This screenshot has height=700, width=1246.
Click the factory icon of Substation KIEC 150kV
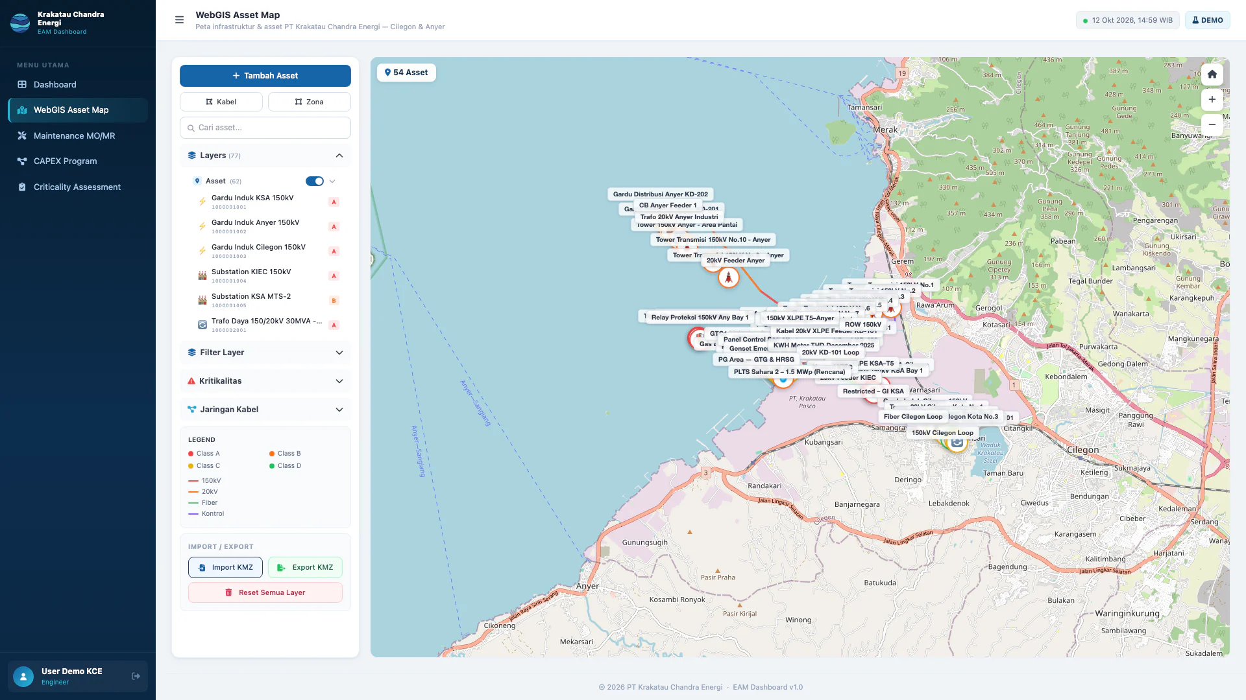tap(202, 276)
